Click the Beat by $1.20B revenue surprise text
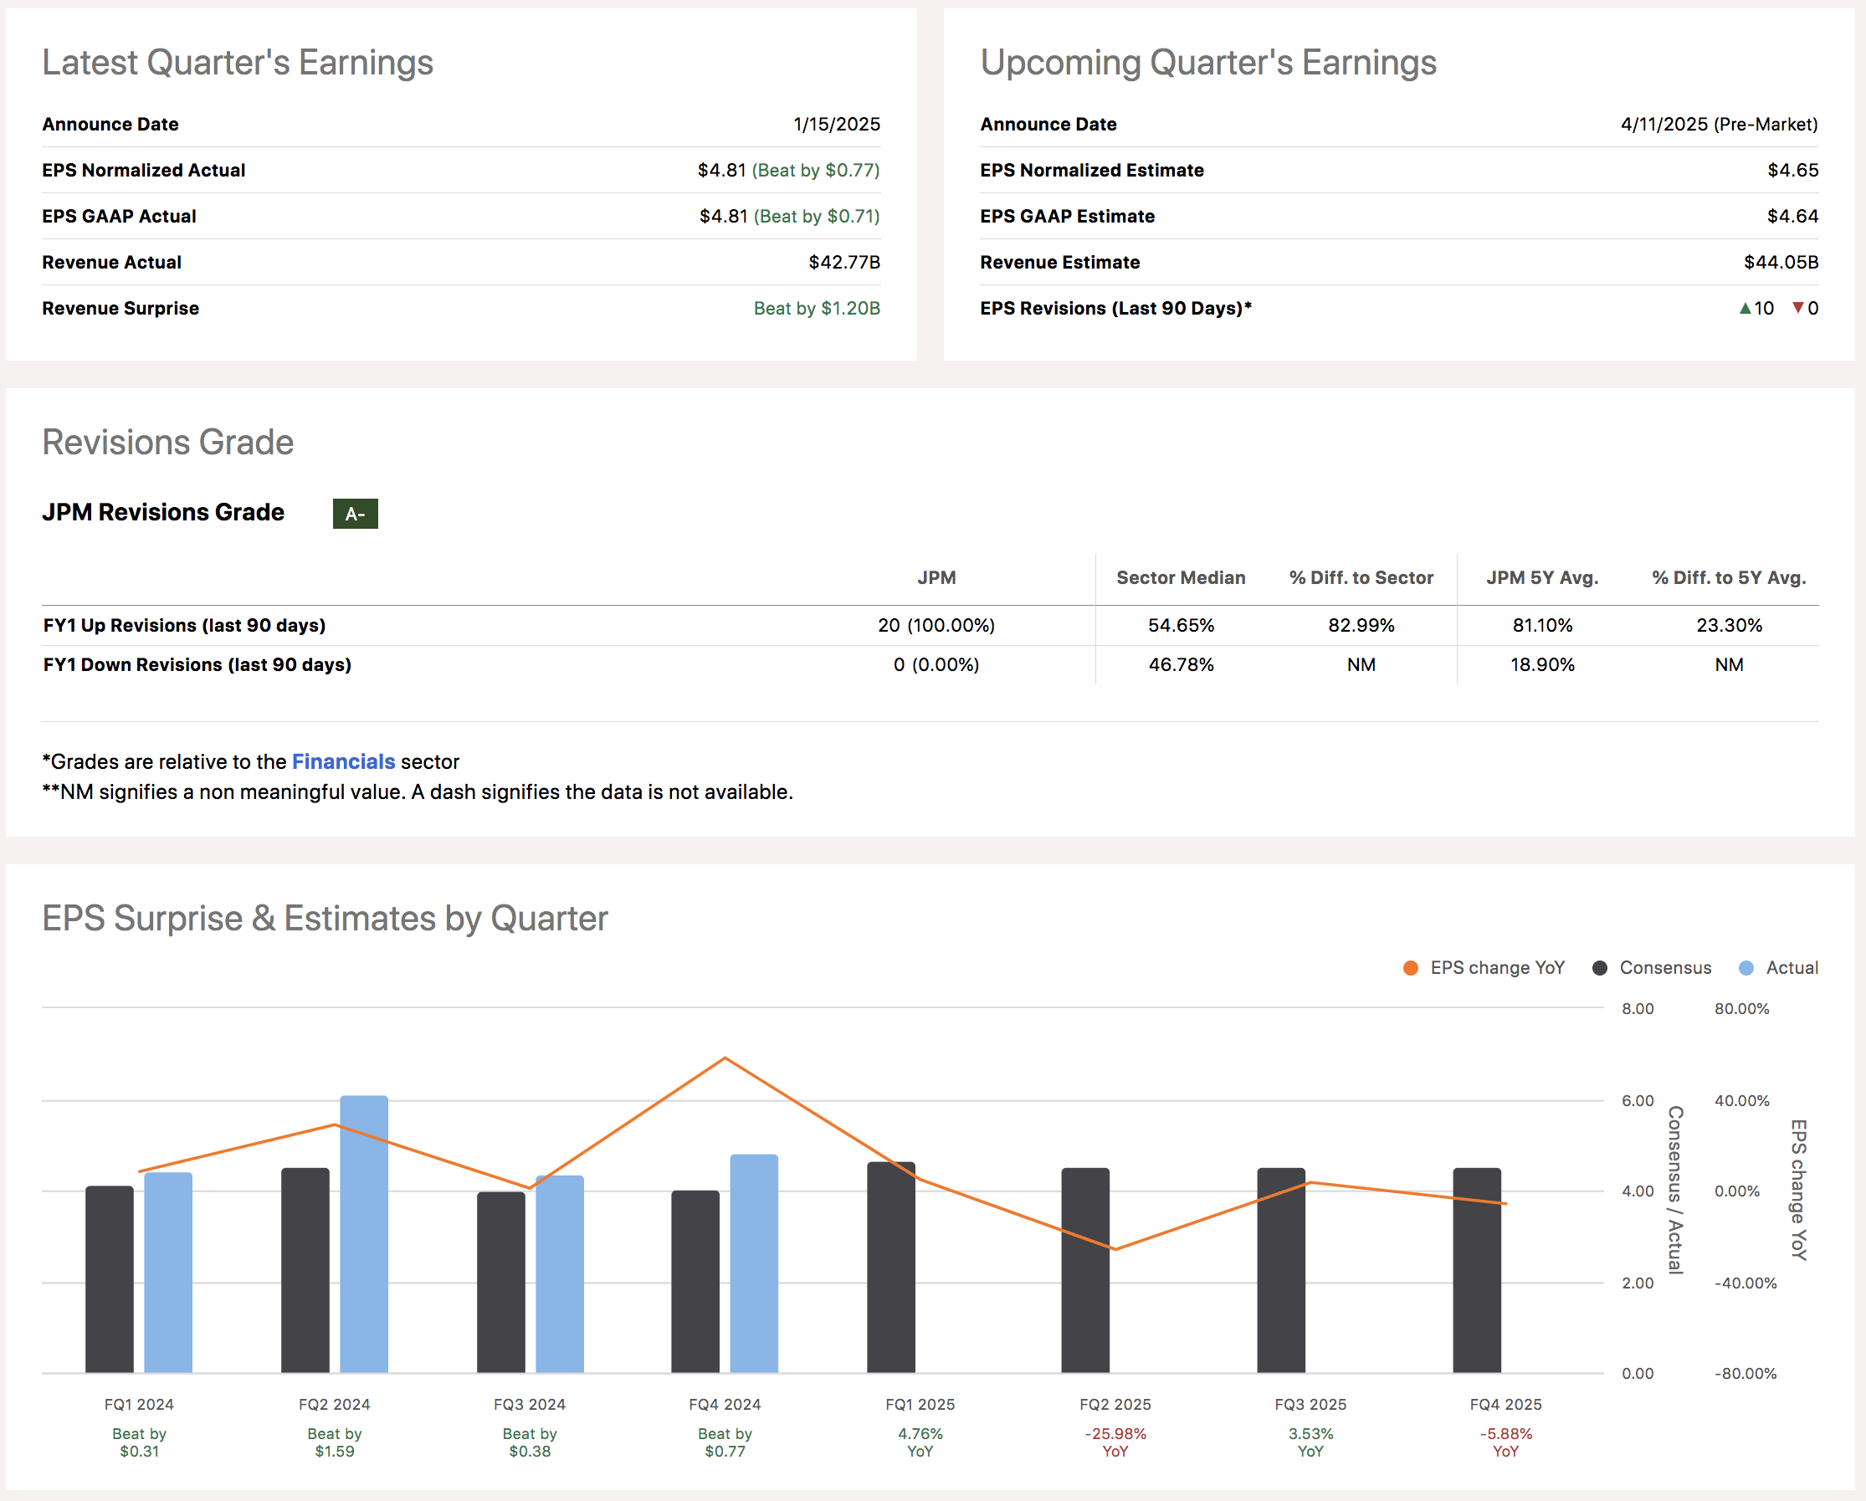Viewport: 1866px width, 1501px height. pos(816,308)
